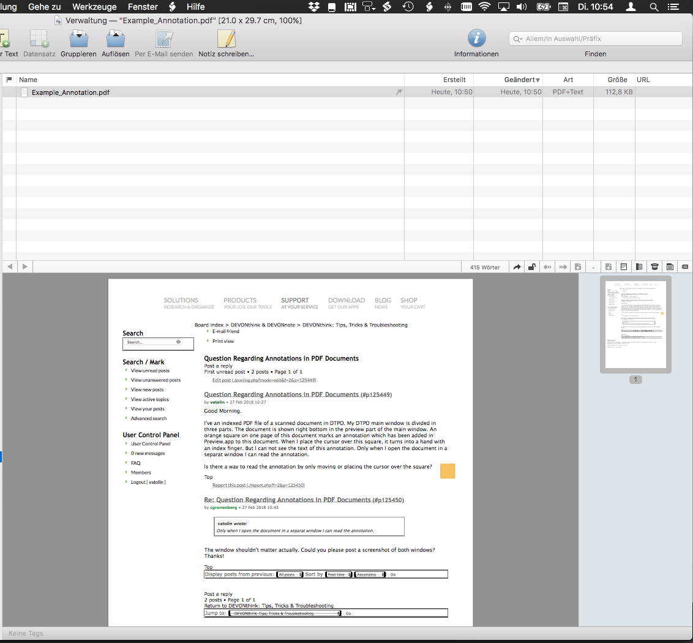
Task: Open the Notification Center icon
Action: pos(673,7)
